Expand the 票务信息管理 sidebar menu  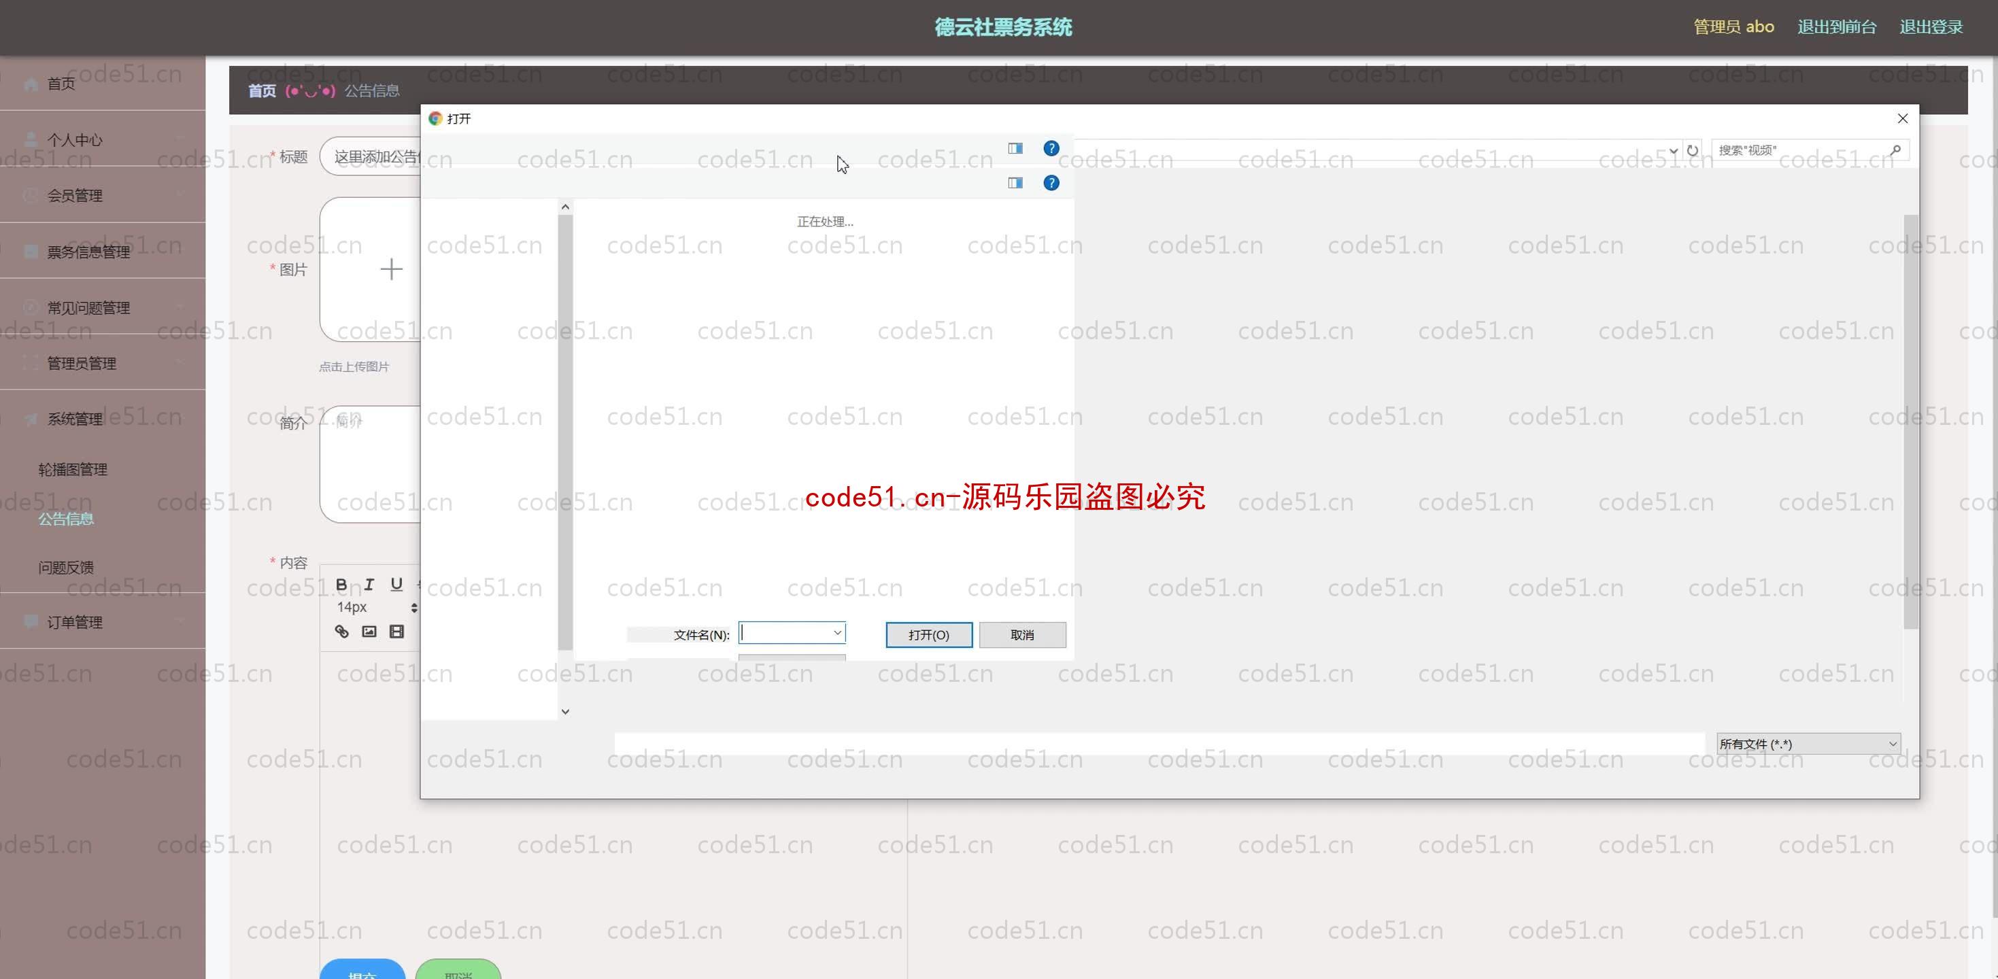(103, 251)
